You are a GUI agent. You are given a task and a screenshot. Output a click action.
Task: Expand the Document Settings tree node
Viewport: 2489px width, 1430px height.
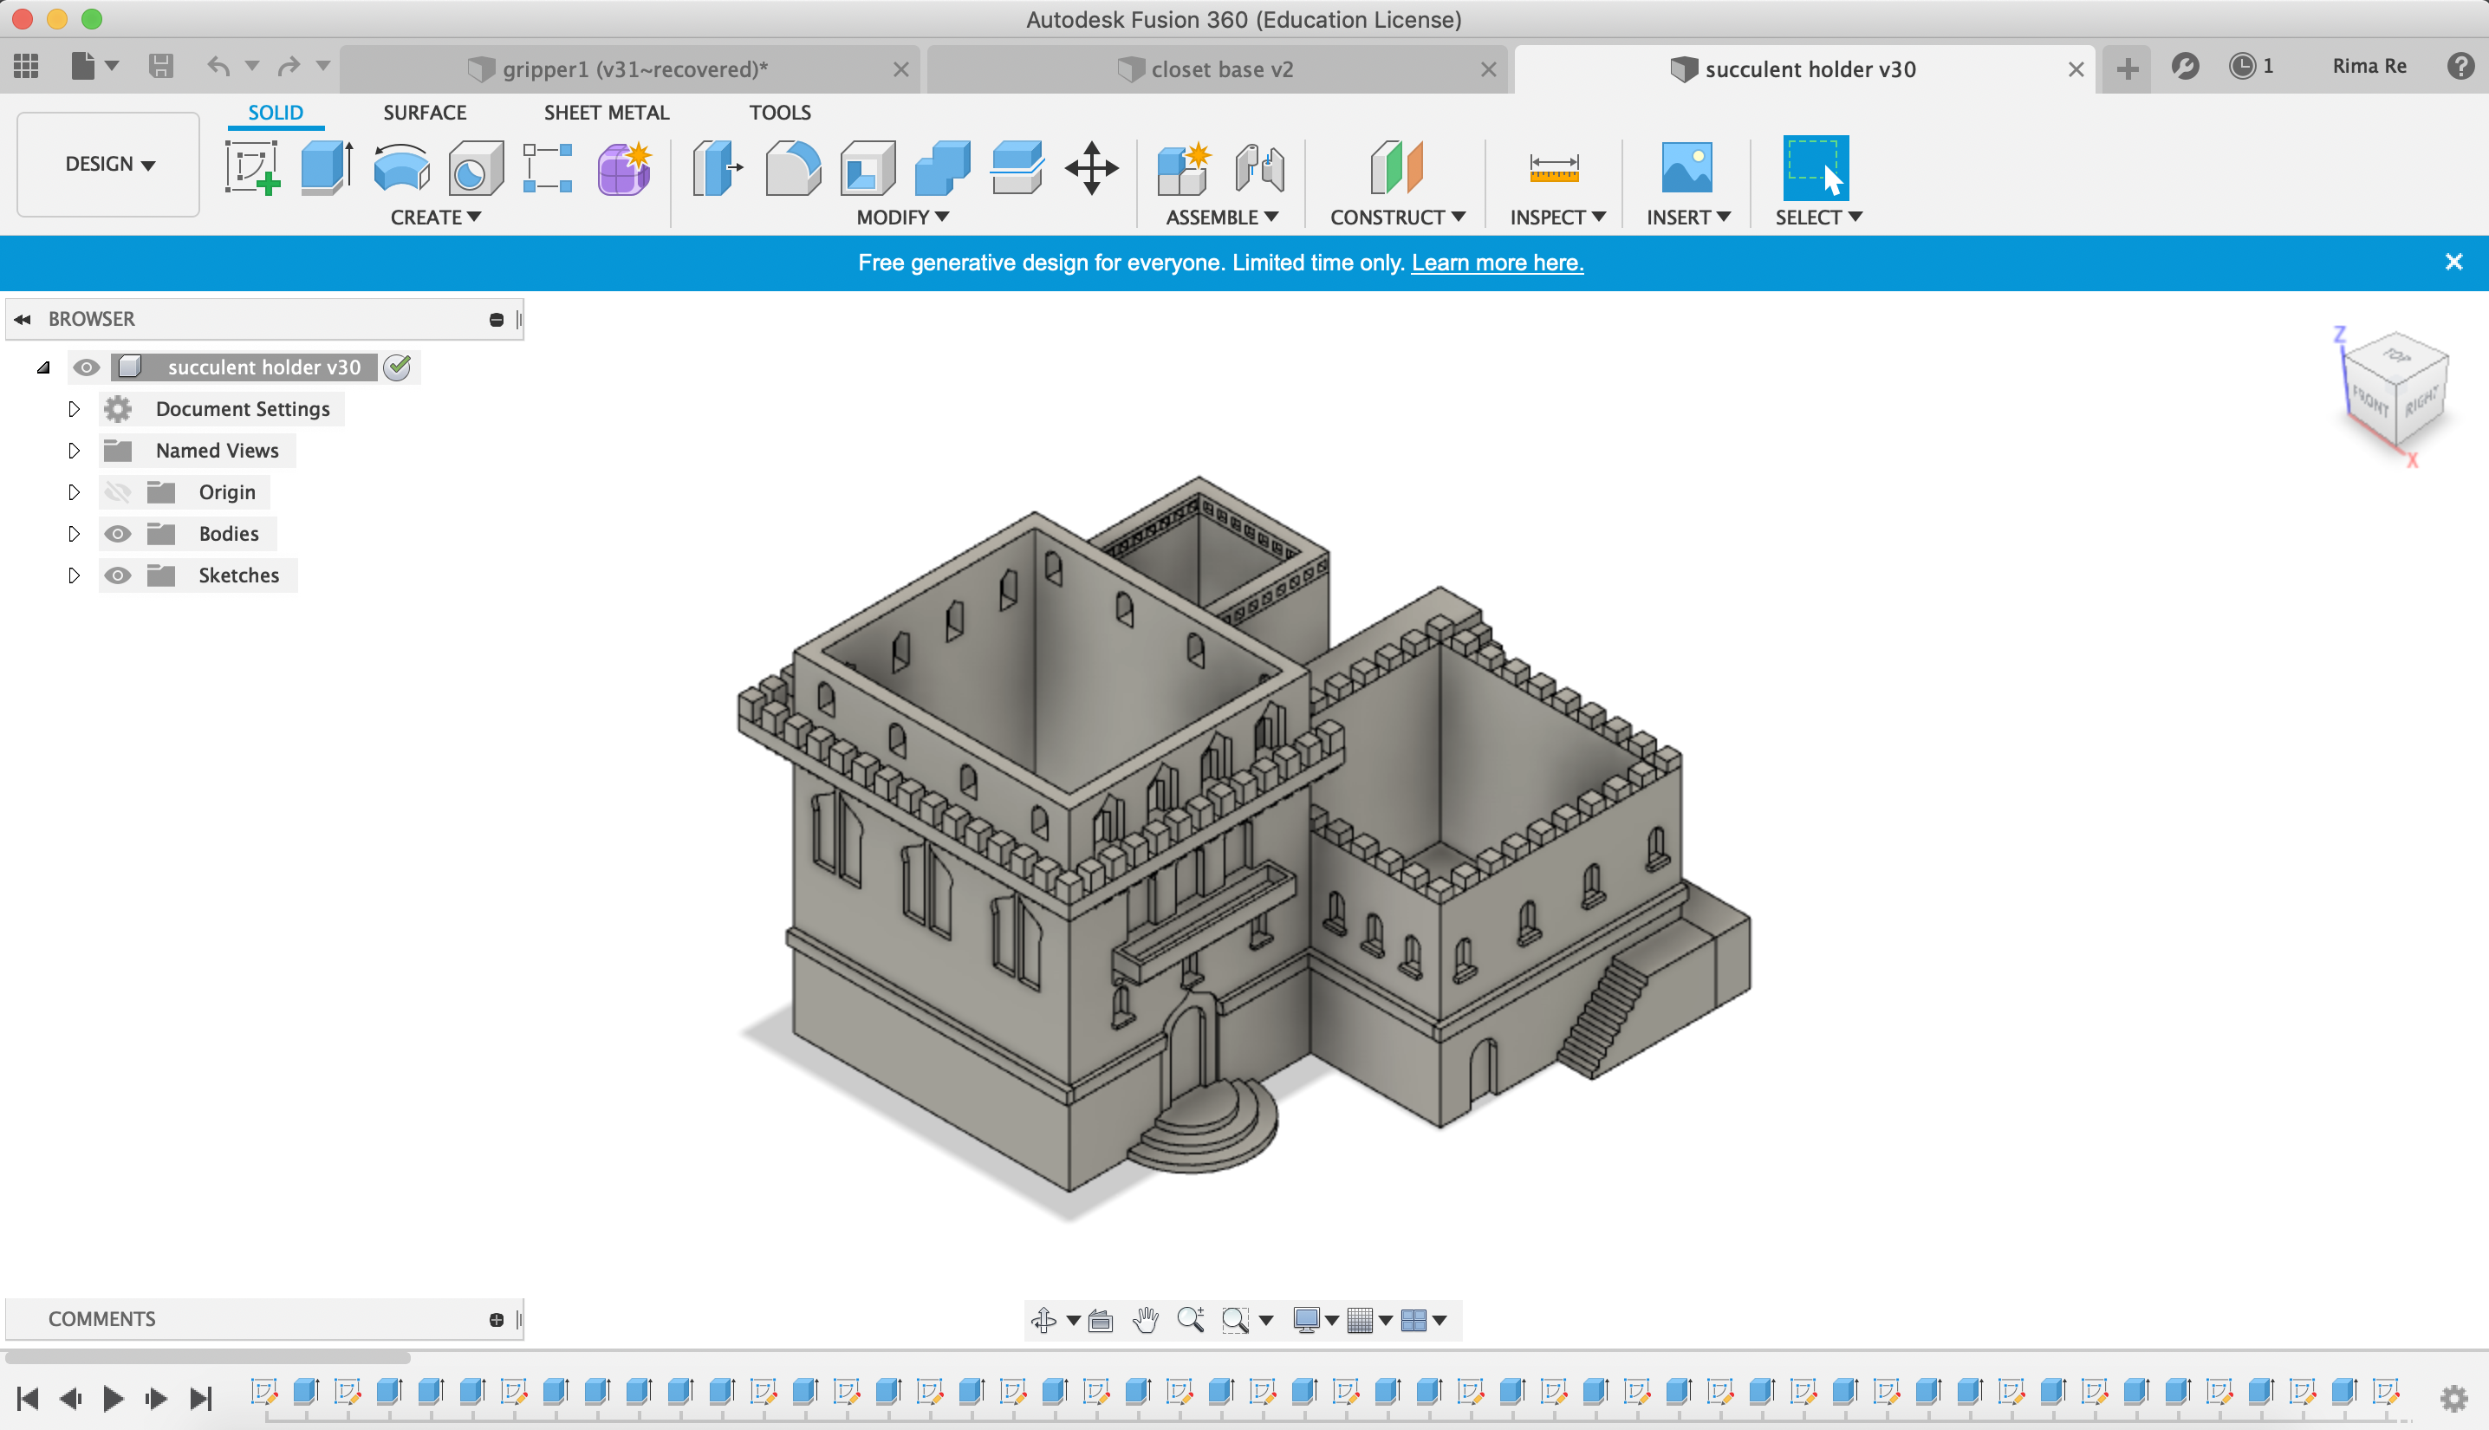tap(74, 408)
